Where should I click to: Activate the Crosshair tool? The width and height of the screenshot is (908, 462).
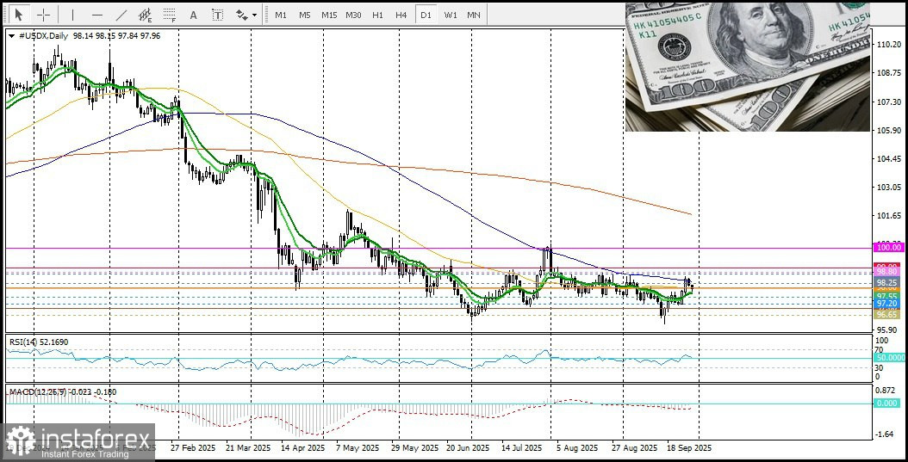[x=44, y=15]
